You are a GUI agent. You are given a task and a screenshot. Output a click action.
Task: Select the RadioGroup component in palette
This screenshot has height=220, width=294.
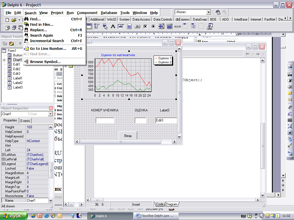click(194, 26)
